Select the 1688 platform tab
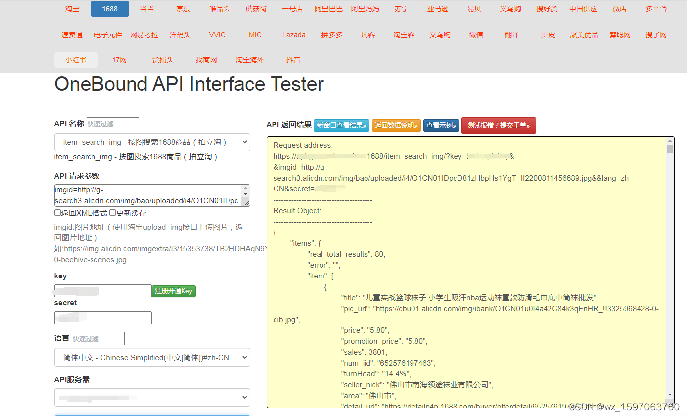 tap(110, 9)
